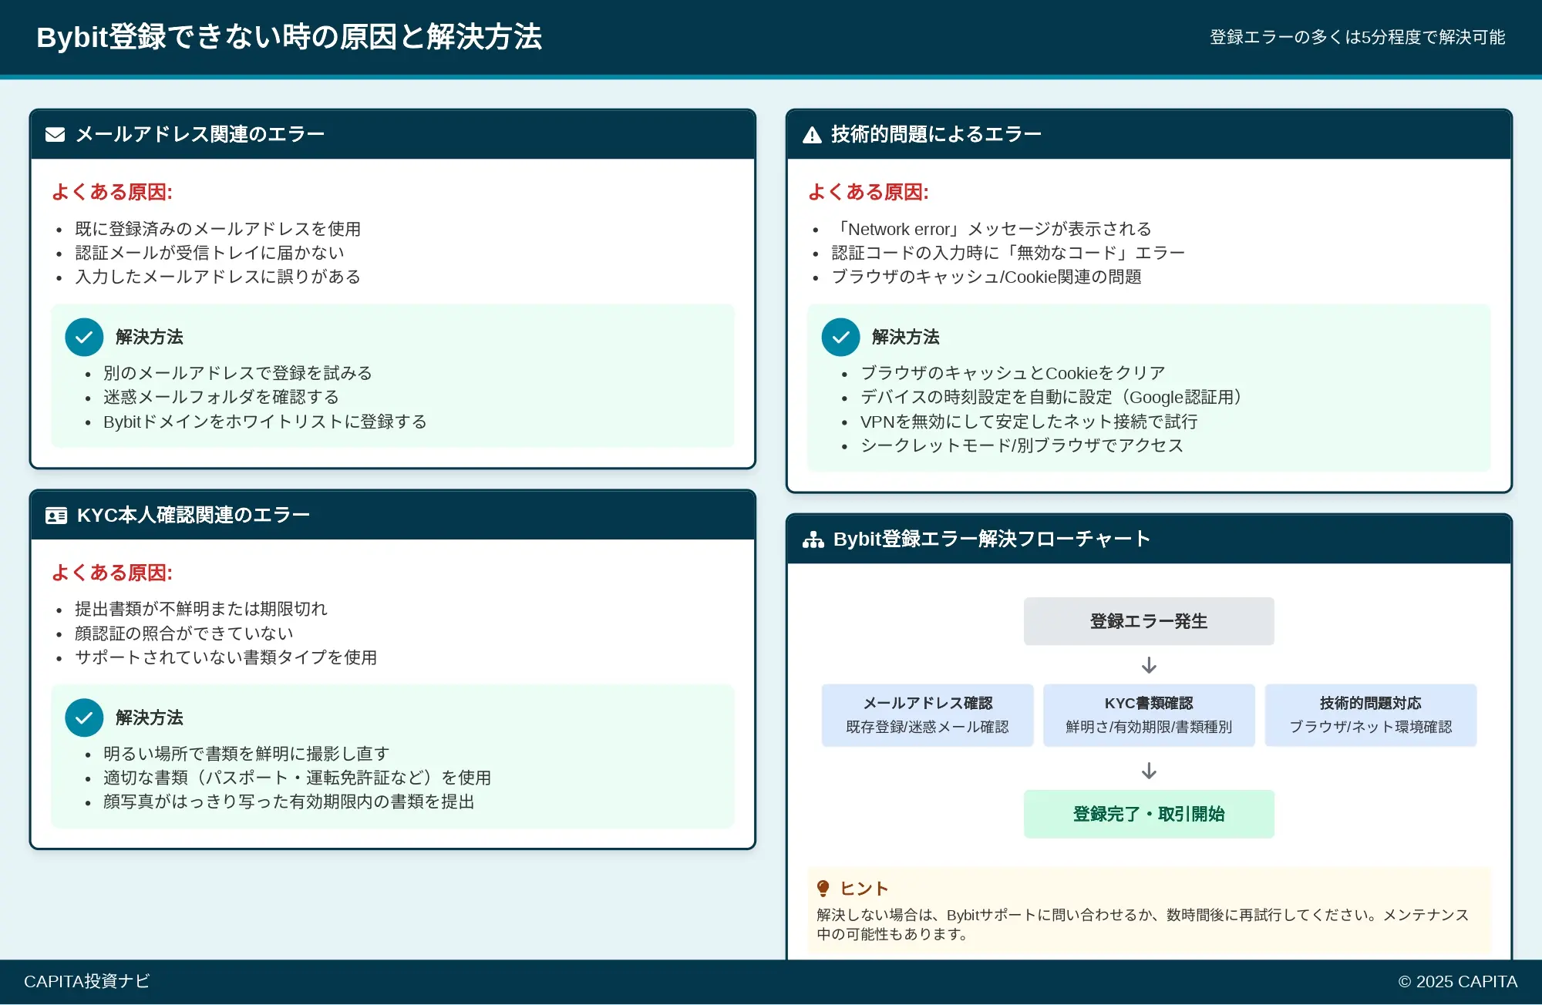Click the down arrow above 登録完了・取引開始

(1149, 771)
